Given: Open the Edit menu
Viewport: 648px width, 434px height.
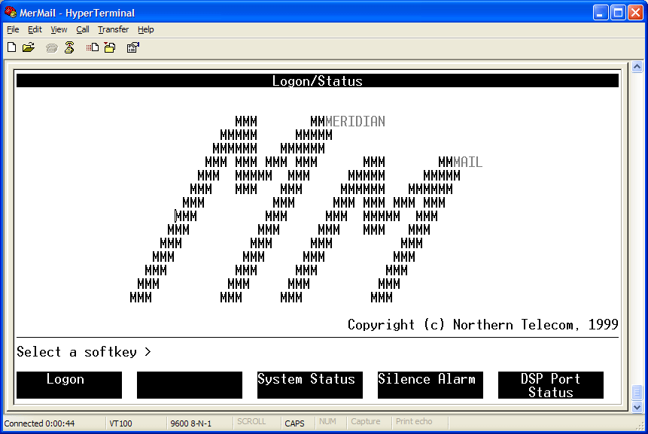Looking at the screenshot, I should pyautogui.click(x=35, y=29).
